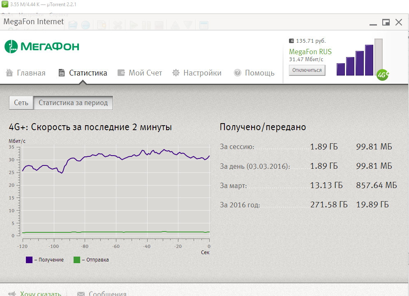
Task: Open the Хочу сказать feedback link
Action: pos(35,294)
